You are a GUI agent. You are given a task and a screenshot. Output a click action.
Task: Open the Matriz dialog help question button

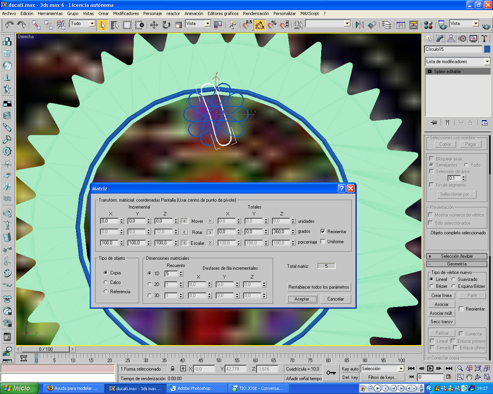[342, 188]
